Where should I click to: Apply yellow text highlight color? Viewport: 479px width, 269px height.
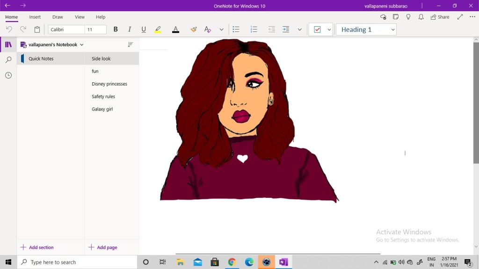coord(158,29)
